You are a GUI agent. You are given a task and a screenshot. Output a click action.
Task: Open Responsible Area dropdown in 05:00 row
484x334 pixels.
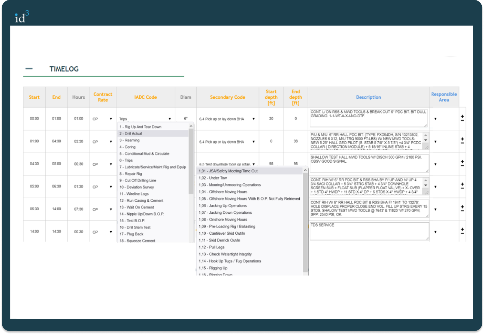pyautogui.click(x=435, y=187)
